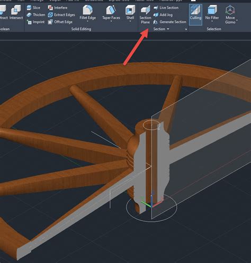Click the Selection panel title

(214, 29)
